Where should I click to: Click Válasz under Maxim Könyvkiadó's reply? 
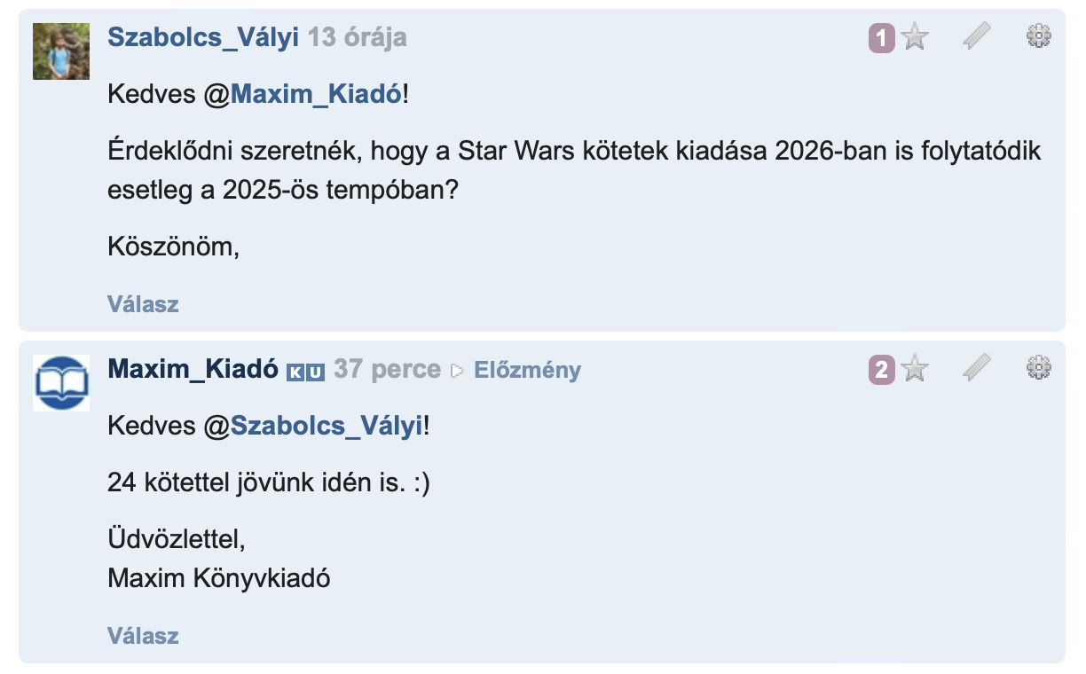click(x=143, y=636)
